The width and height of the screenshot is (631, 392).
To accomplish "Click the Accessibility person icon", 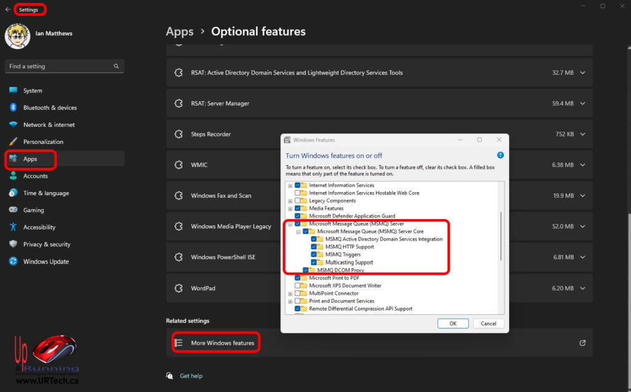I will (15, 227).
